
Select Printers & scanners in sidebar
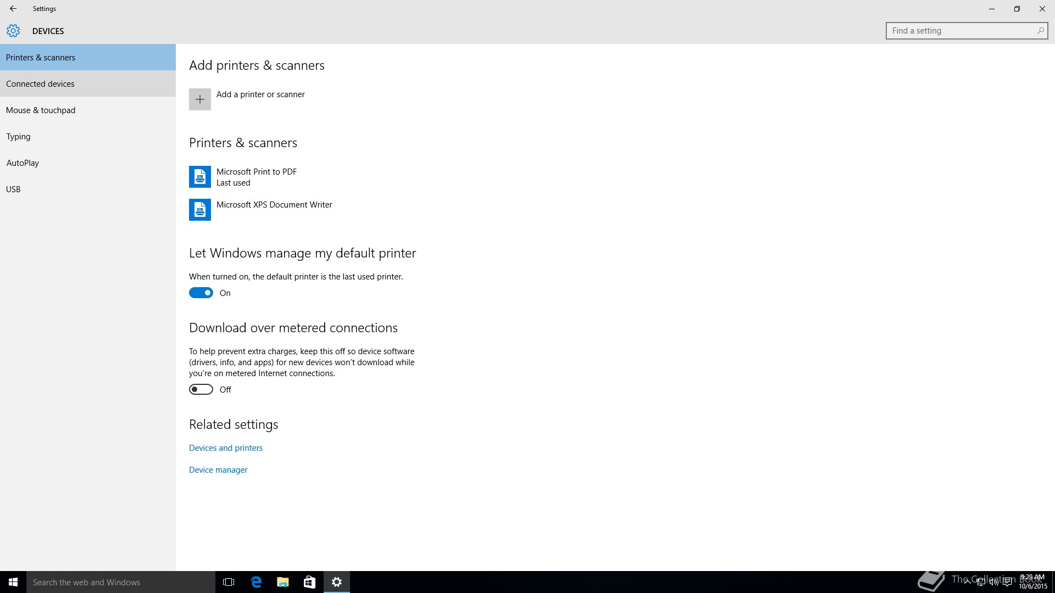pos(88,57)
